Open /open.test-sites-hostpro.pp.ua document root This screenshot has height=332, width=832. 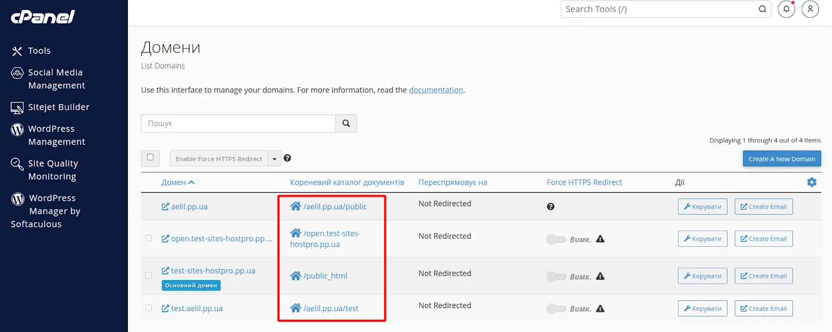[326, 238]
